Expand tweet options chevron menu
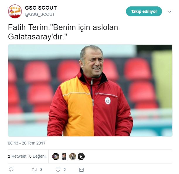Screen dimensions: 179x174 pyautogui.click(x=170, y=11)
